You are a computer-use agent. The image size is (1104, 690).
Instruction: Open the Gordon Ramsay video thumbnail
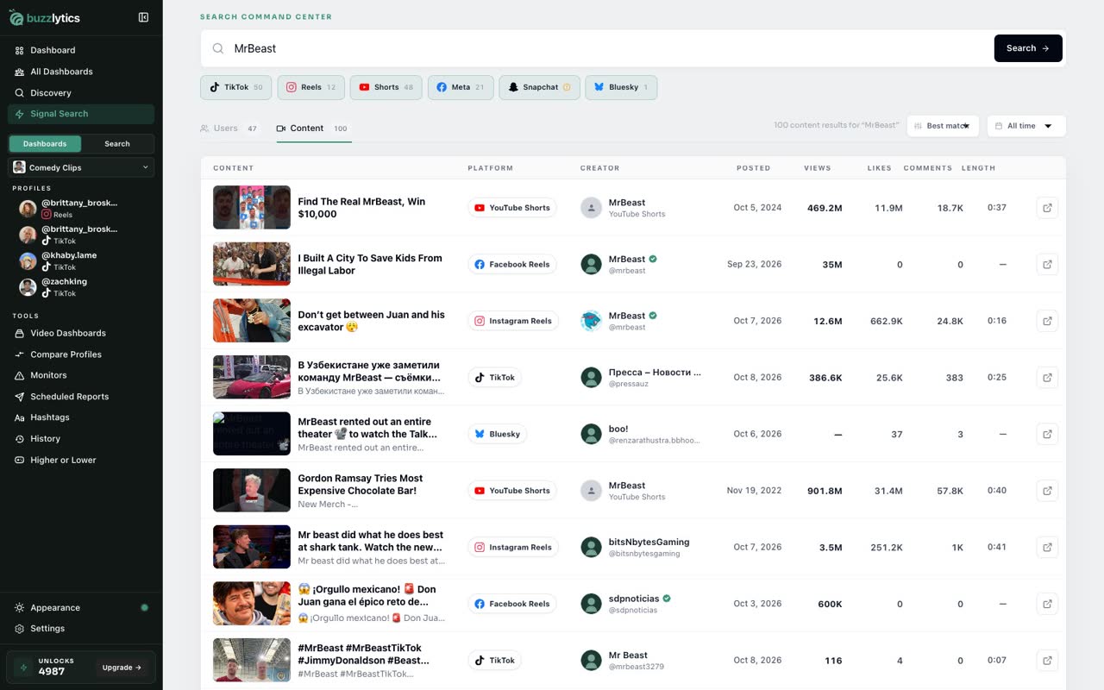pyautogui.click(x=252, y=491)
